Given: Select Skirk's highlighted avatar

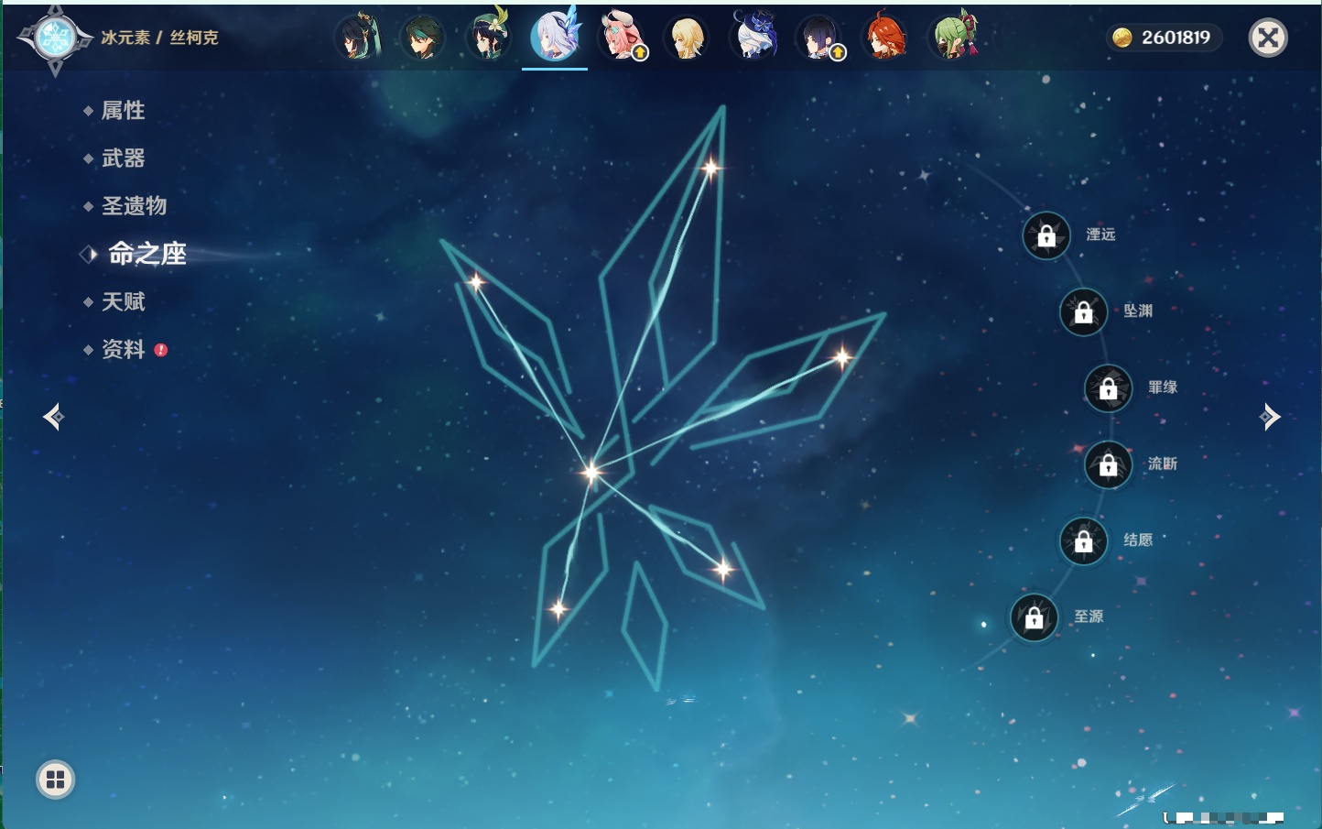Looking at the screenshot, I should 555,37.
